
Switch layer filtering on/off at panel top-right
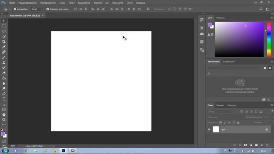(x=272, y=111)
